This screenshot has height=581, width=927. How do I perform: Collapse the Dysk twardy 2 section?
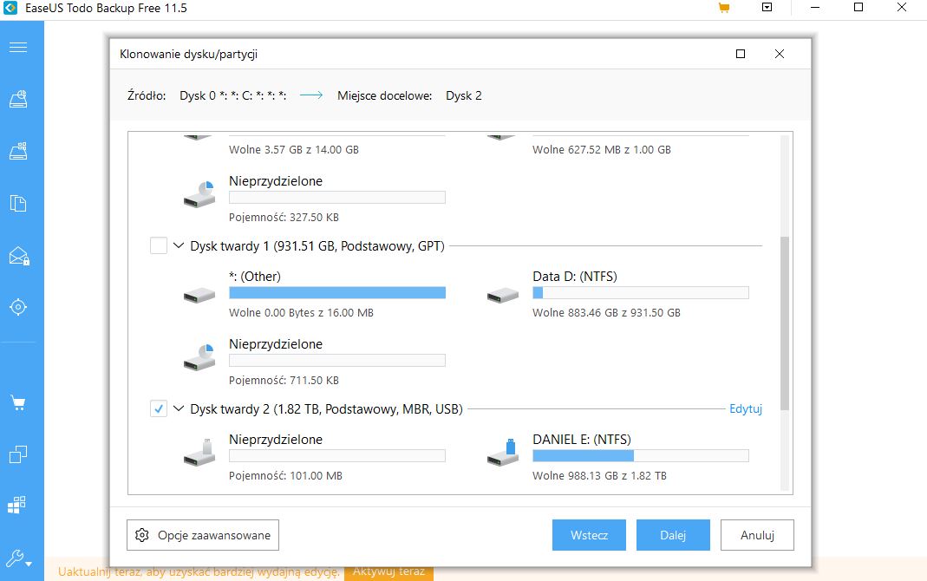pyautogui.click(x=179, y=408)
